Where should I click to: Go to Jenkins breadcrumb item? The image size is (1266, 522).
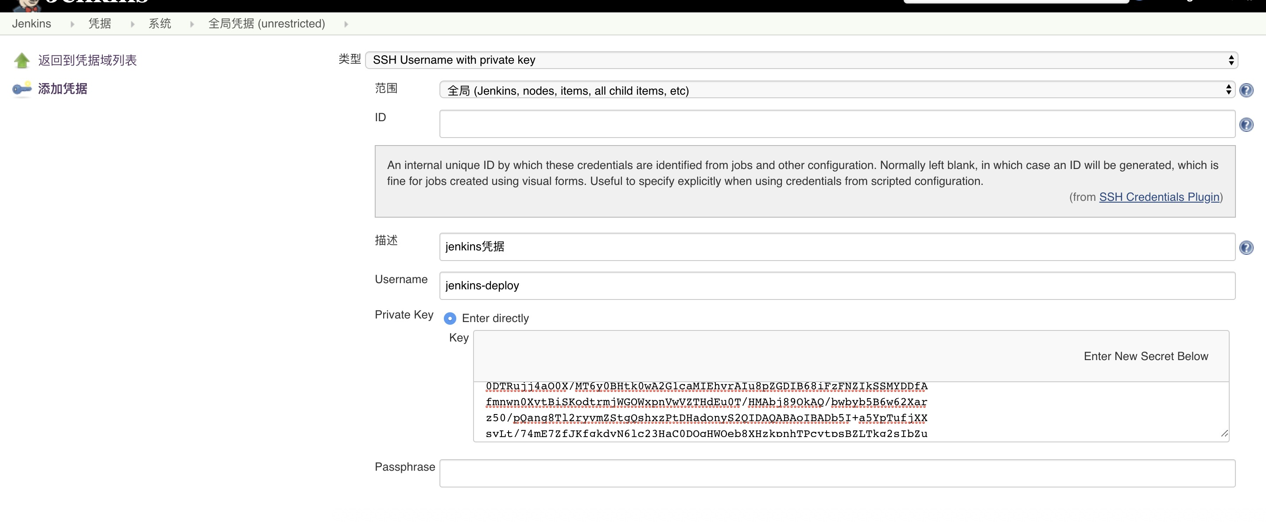coord(31,23)
